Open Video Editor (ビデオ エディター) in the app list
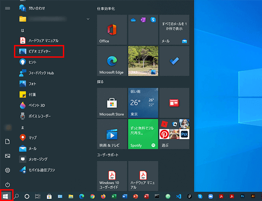Viewport: 262px width, 201px height. (x=39, y=51)
